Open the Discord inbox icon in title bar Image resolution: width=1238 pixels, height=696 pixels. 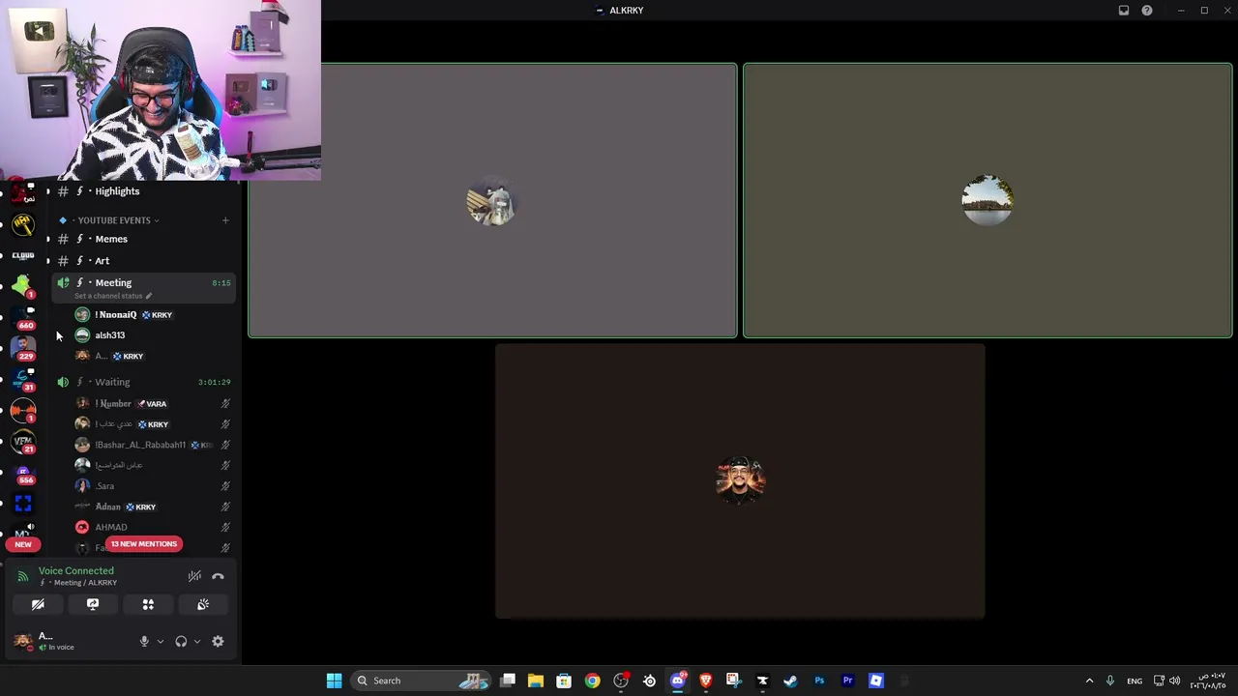(x=1124, y=11)
